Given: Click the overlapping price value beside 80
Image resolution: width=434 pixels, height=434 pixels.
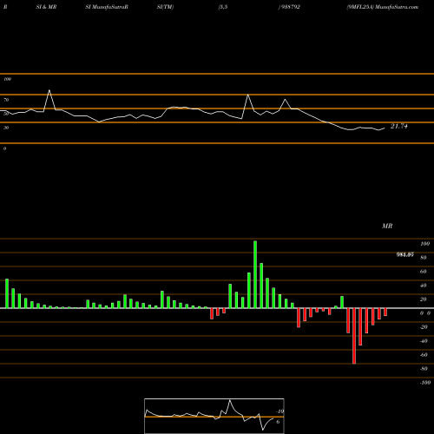Looking at the screenshot, I should [405, 254].
